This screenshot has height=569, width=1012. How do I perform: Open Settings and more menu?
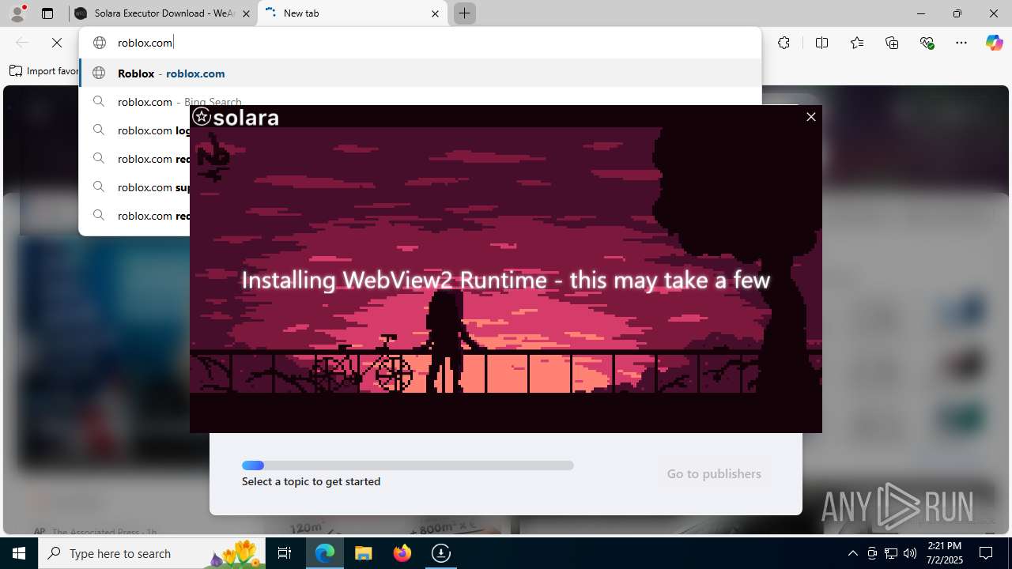point(961,43)
